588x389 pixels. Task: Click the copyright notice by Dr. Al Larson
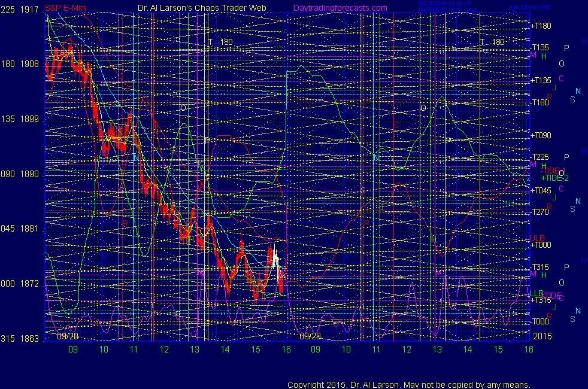pyautogui.click(x=409, y=385)
